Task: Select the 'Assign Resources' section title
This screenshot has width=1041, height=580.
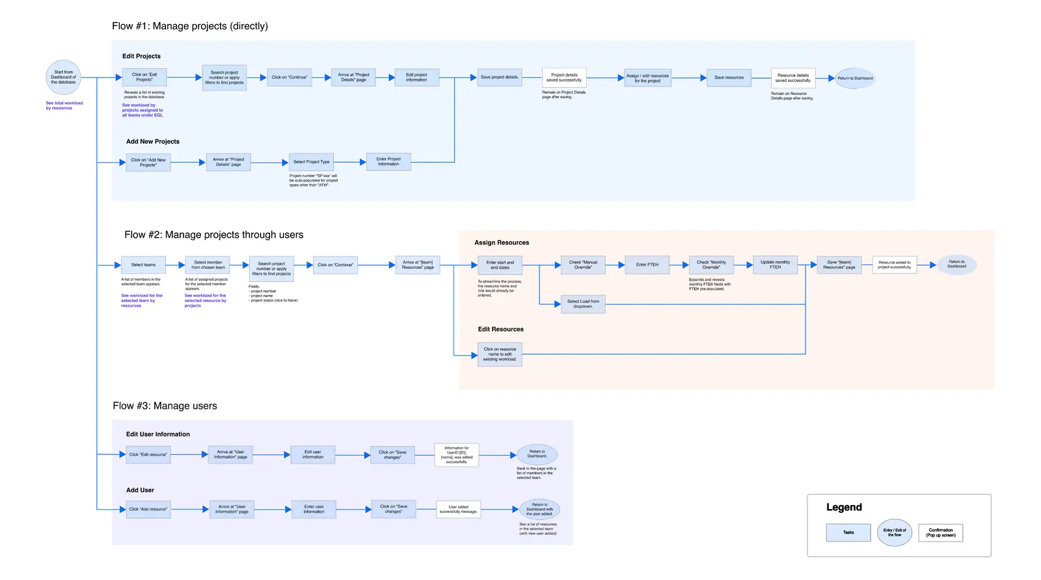Action: point(502,243)
